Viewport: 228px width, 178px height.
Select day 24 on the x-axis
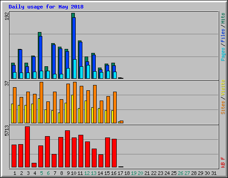[x=167, y=173]
